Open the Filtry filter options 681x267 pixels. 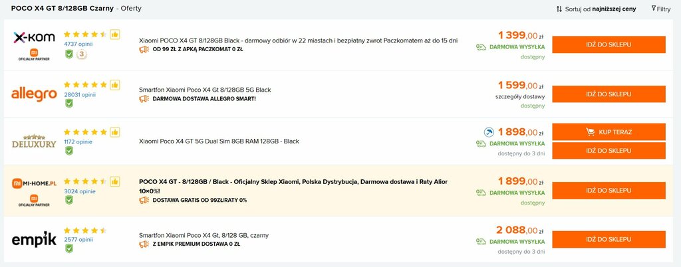pos(661,9)
